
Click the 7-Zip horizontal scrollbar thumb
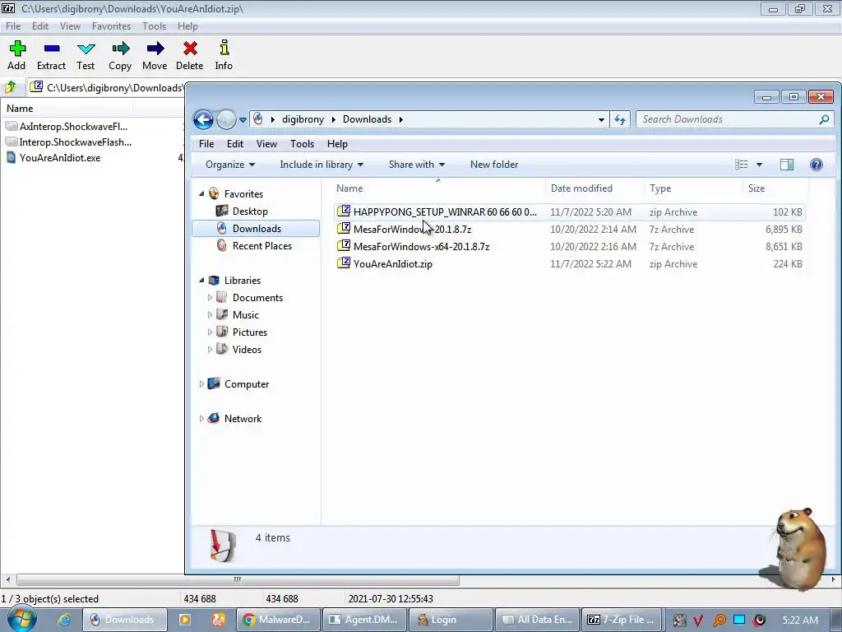pos(238,580)
